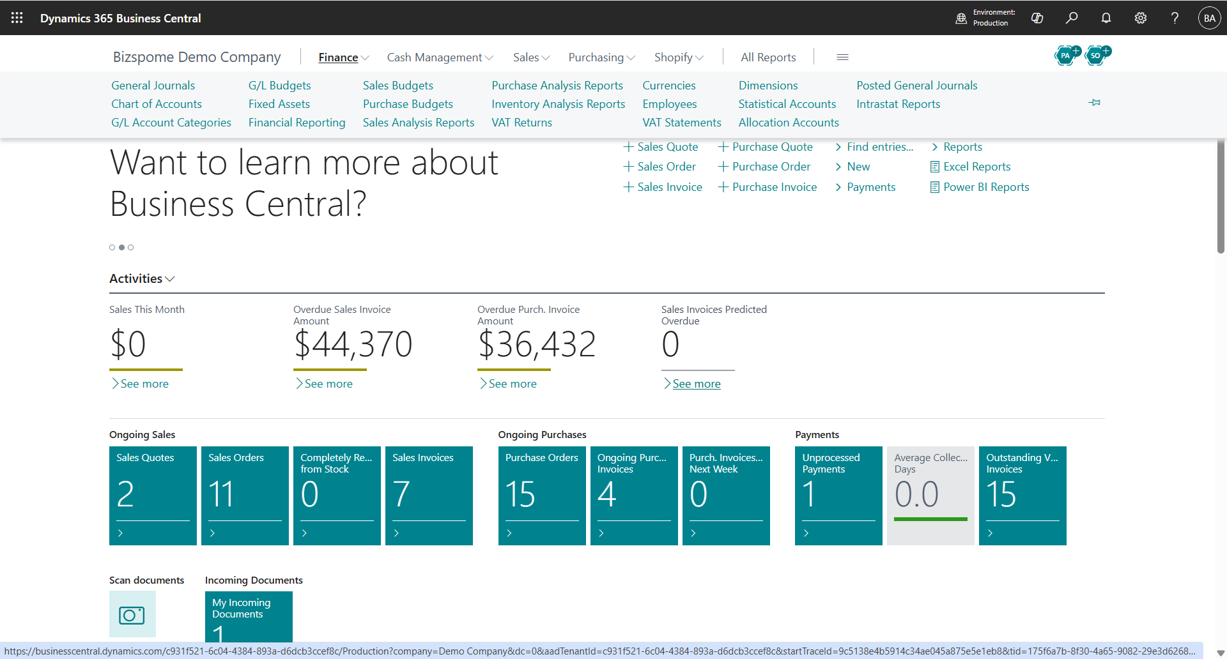
Task: Click plus icon for Sales Invoice
Action: [629, 187]
